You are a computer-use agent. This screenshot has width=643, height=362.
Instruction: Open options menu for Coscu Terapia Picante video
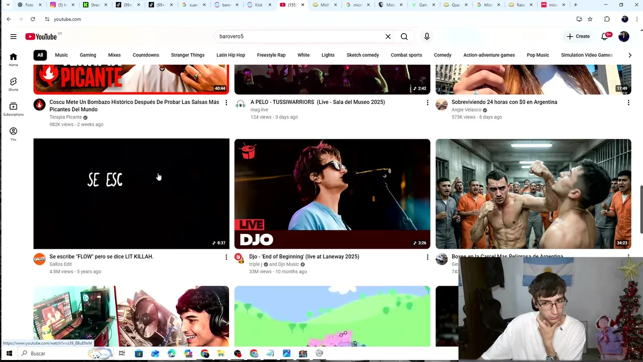click(226, 103)
